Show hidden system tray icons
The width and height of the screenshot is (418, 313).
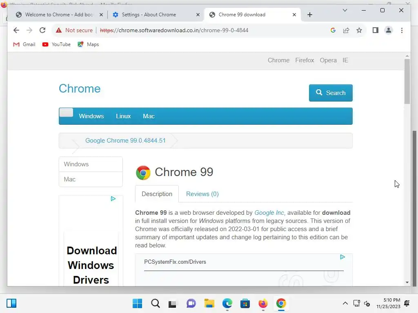345,303
